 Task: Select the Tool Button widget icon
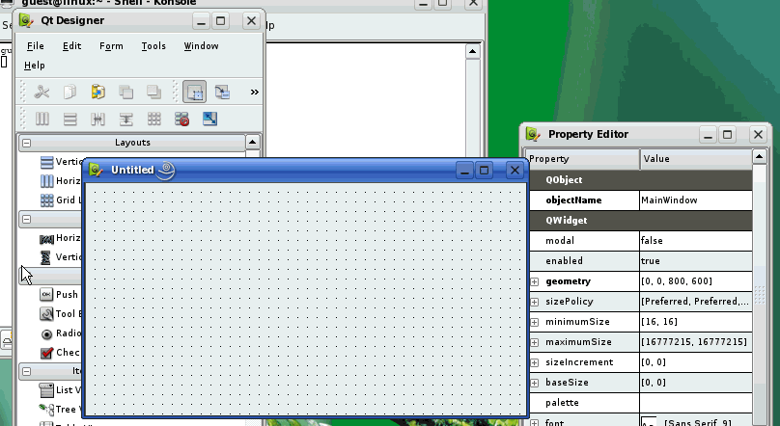point(46,314)
